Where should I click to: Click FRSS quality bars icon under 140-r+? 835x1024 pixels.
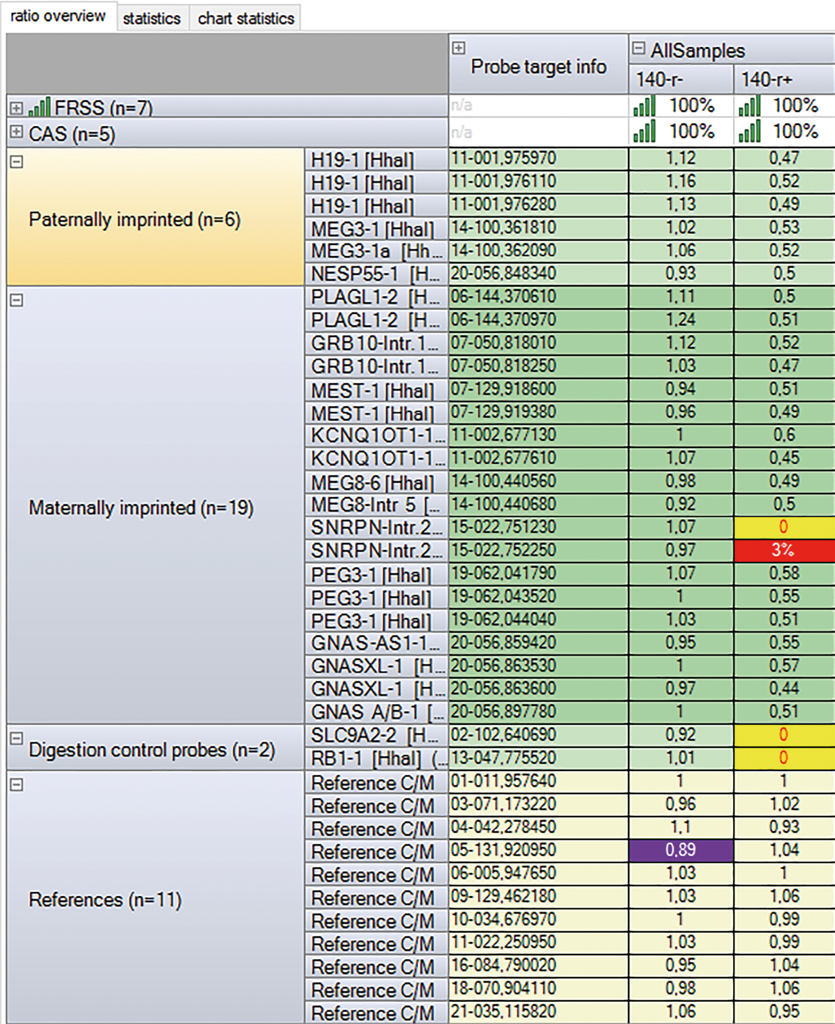tap(749, 105)
